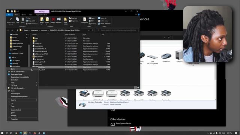The width and height of the screenshot is (240, 135).
Task: Open the recent locations dropdown arrow
Action: 15,30
